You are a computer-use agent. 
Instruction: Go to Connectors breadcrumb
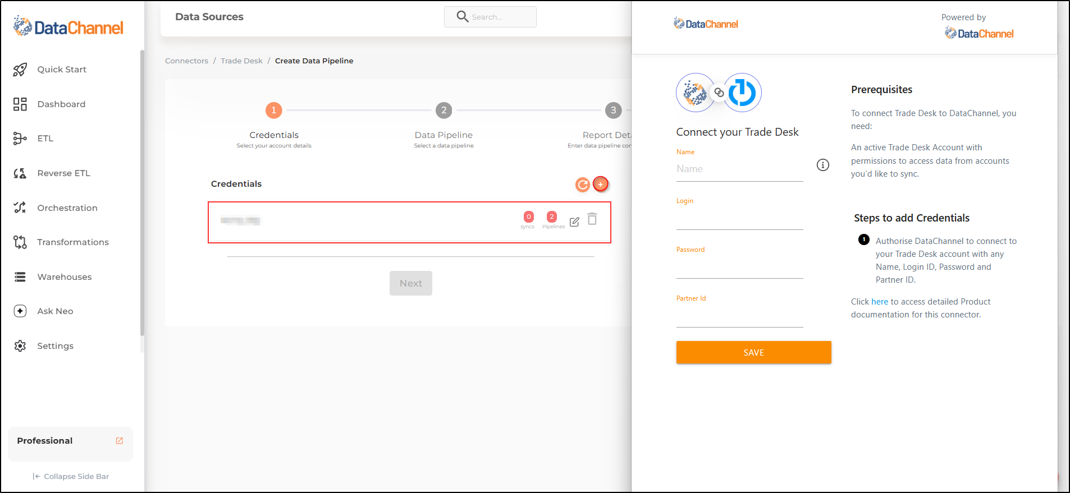point(186,61)
